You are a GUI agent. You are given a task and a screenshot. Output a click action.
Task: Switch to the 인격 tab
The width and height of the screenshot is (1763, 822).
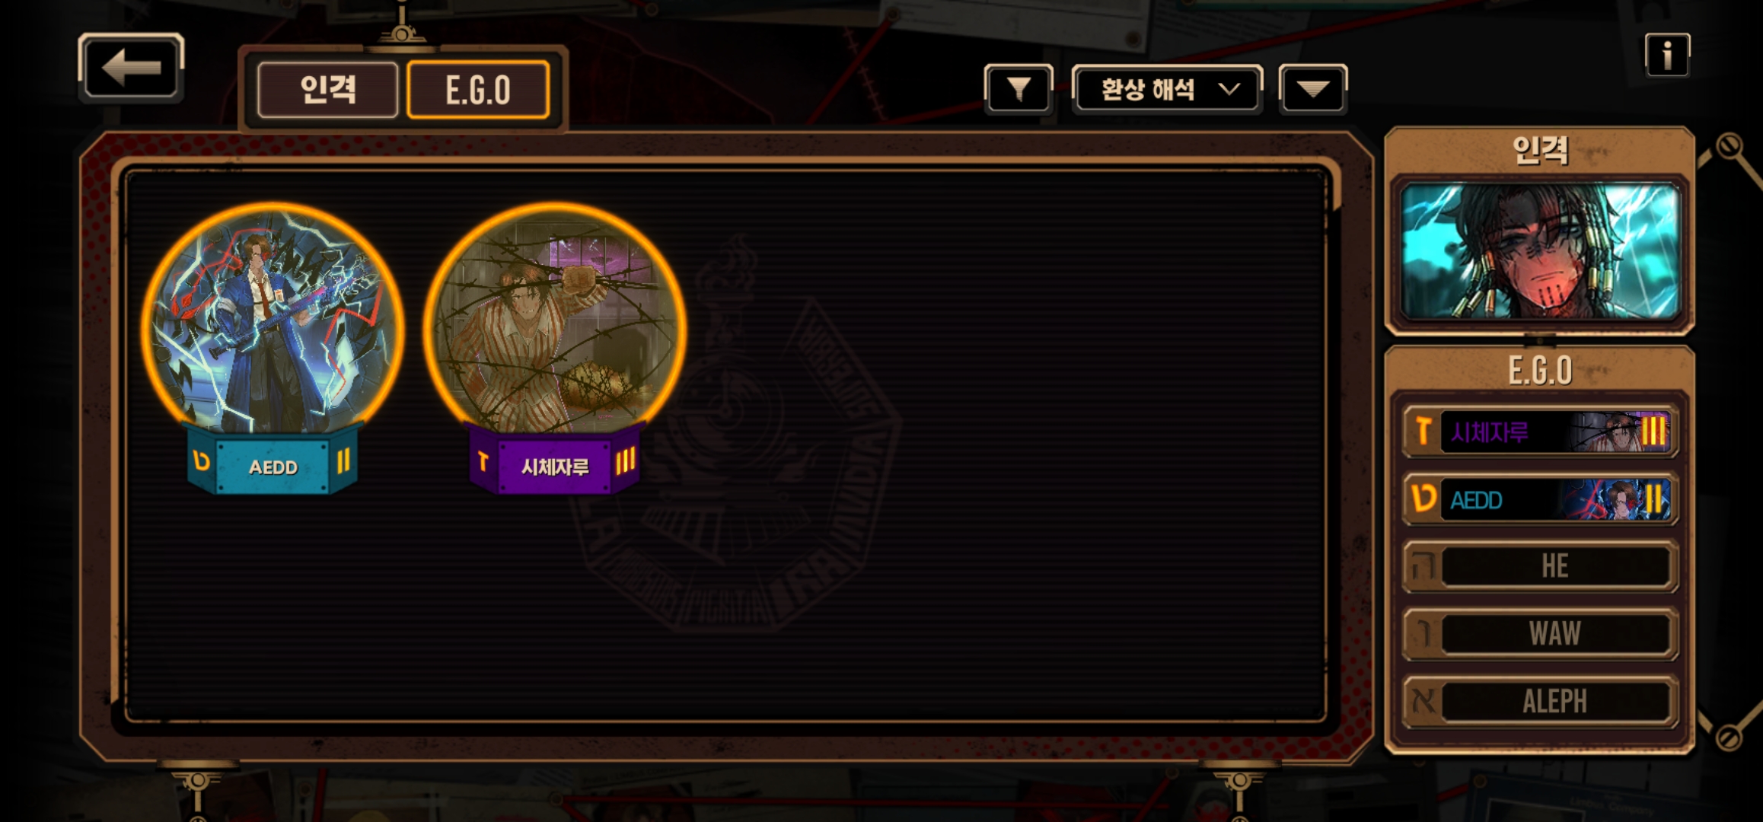327,90
